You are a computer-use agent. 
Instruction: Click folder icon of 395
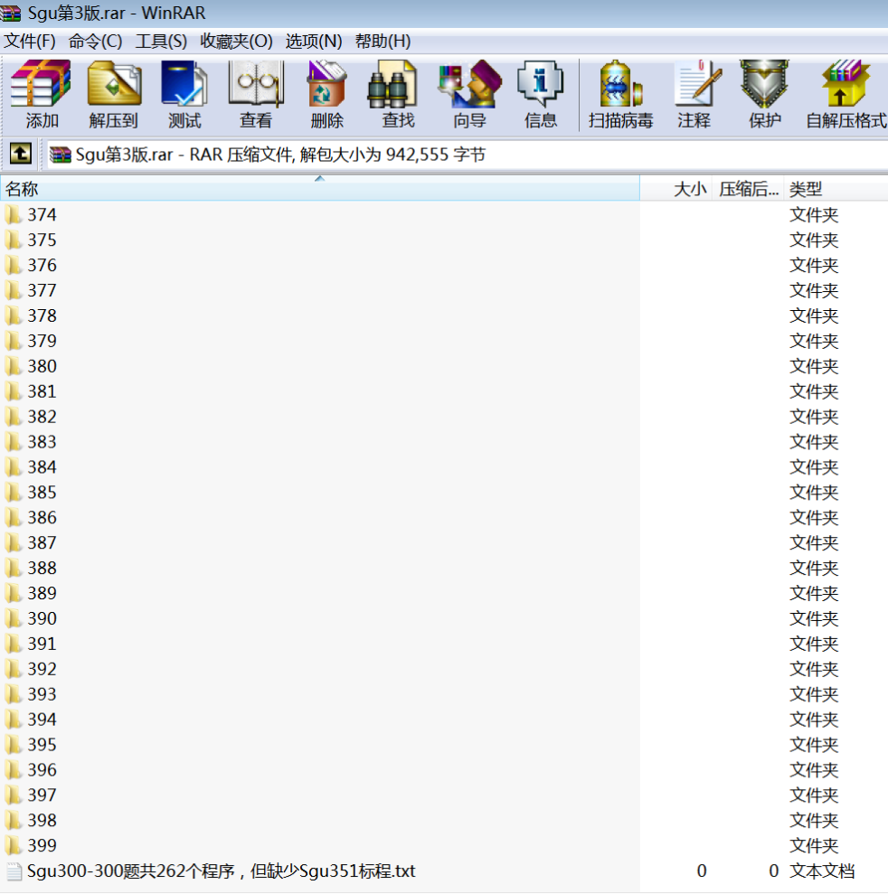point(14,745)
